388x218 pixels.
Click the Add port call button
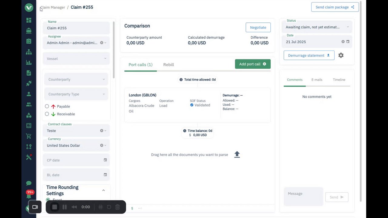pyautogui.click(x=253, y=64)
